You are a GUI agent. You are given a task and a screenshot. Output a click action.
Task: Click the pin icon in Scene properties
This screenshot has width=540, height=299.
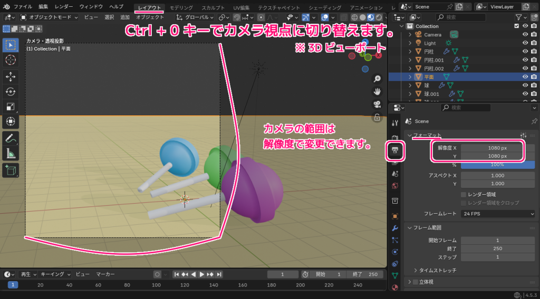click(x=534, y=121)
